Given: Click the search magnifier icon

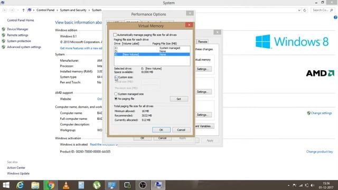Looking at the screenshot, I should coord(331,10).
